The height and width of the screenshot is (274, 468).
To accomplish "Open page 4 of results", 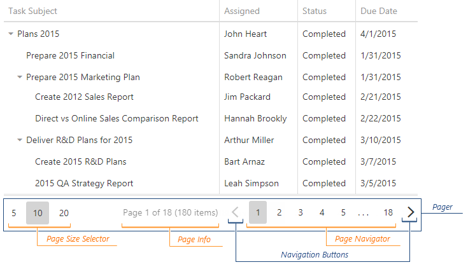I will (x=322, y=212).
